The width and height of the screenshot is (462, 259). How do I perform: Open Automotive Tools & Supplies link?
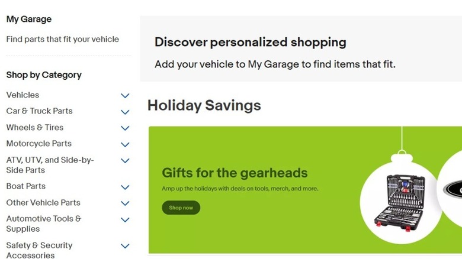43,224
